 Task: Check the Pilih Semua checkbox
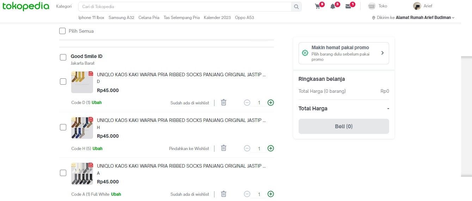62,31
